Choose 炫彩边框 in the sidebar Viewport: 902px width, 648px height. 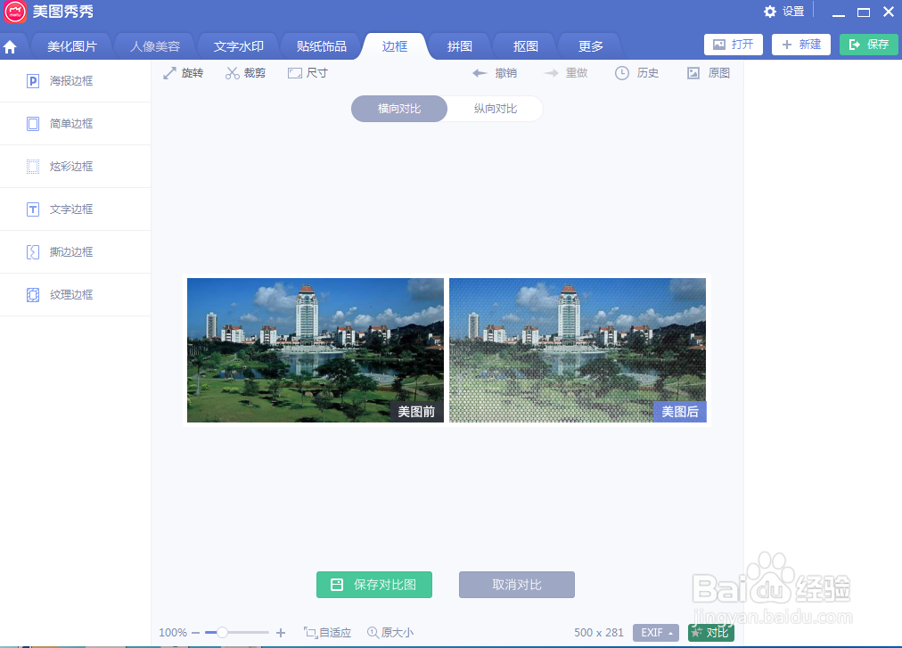76,167
